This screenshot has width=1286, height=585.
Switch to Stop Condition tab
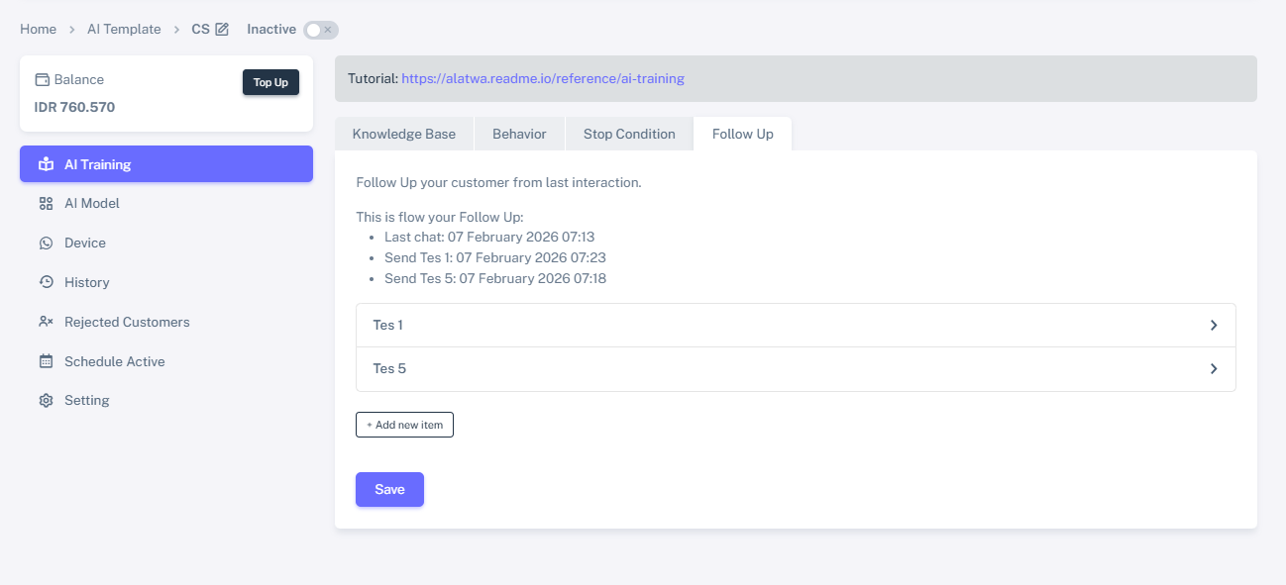629,134
